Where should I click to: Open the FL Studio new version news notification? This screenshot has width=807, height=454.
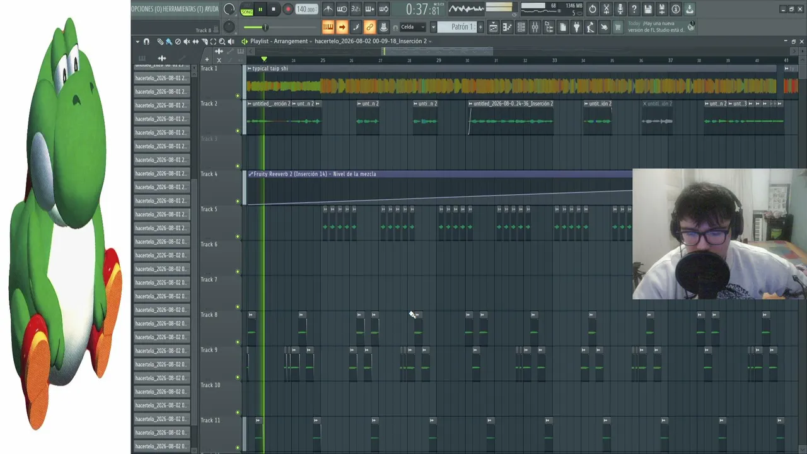[x=661, y=27]
